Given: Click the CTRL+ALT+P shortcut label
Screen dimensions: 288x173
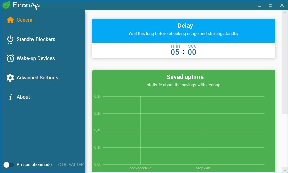Looking at the screenshot, I should (x=71, y=165).
